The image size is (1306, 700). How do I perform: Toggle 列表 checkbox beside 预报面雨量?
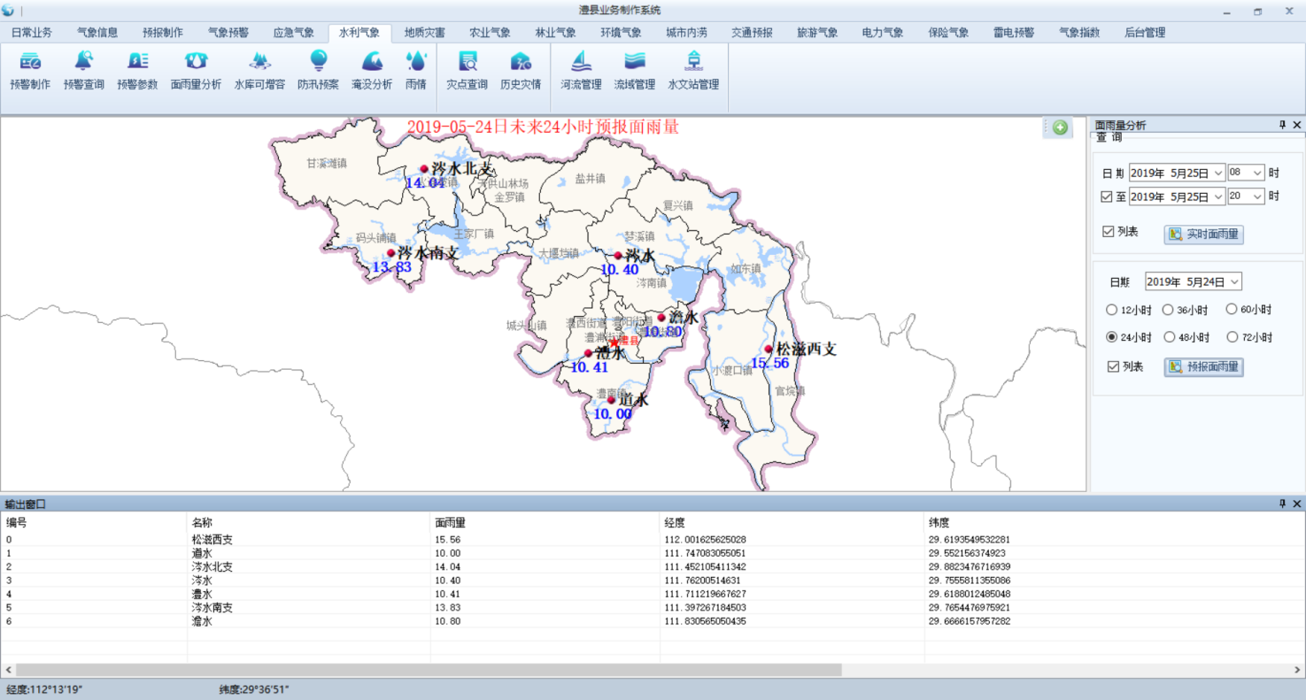[x=1114, y=366]
